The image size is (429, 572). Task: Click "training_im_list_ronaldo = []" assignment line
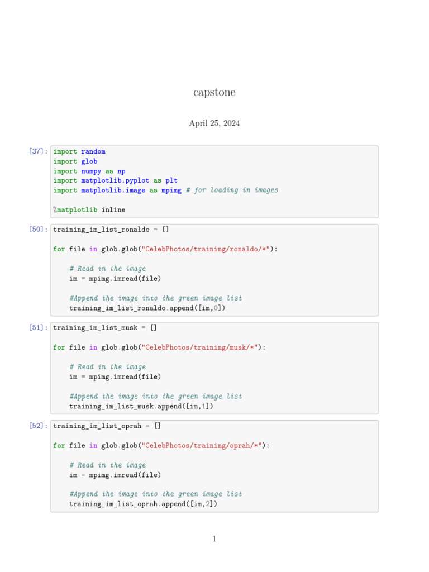point(111,230)
